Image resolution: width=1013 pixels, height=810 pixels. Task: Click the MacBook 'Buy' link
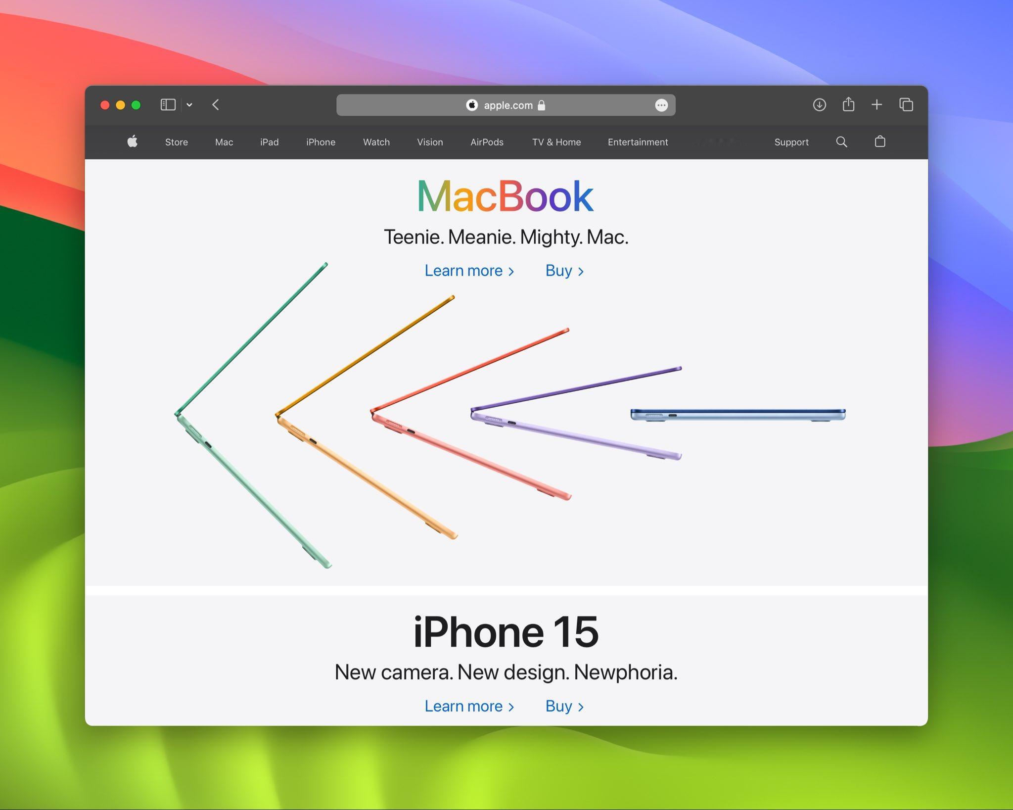[564, 271]
